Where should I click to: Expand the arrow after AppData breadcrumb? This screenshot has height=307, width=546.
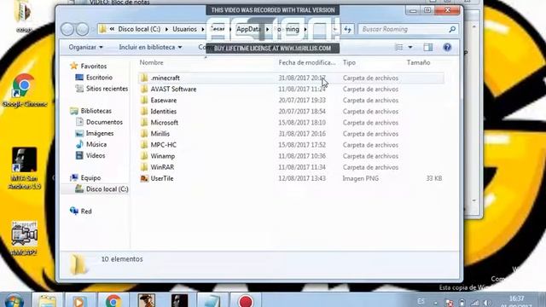267,29
